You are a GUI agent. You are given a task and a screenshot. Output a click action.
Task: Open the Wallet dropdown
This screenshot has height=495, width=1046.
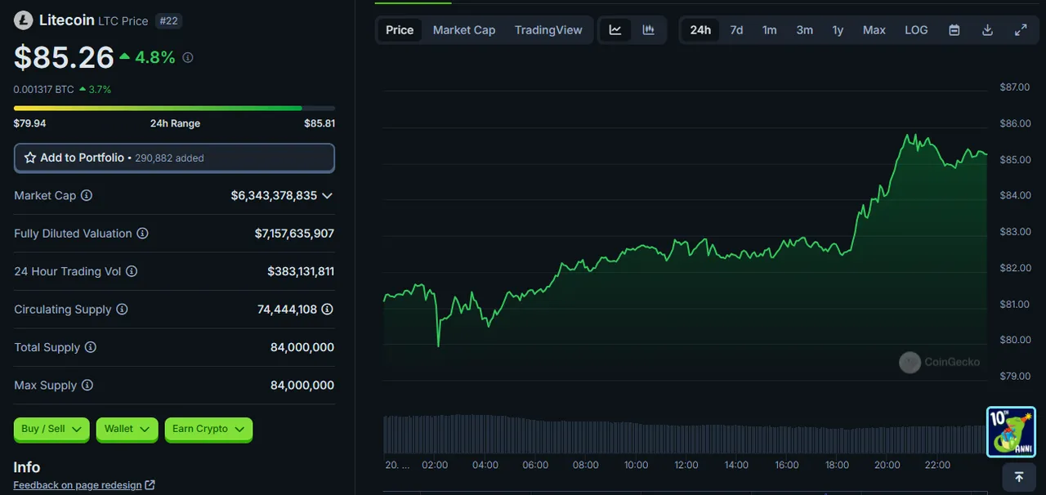pyautogui.click(x=127, y=430)
